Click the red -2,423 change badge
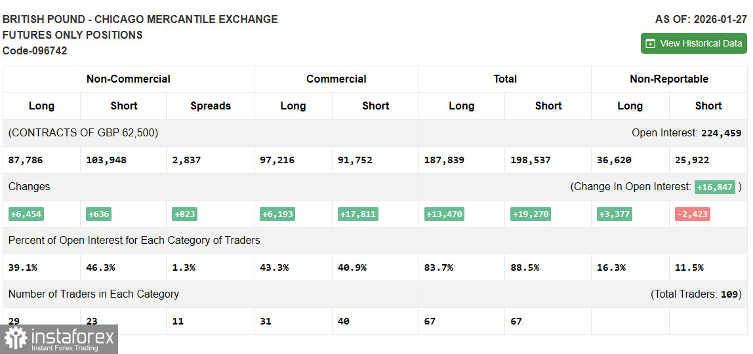This screenshot has height=354, width=753. tap(692, 214)
